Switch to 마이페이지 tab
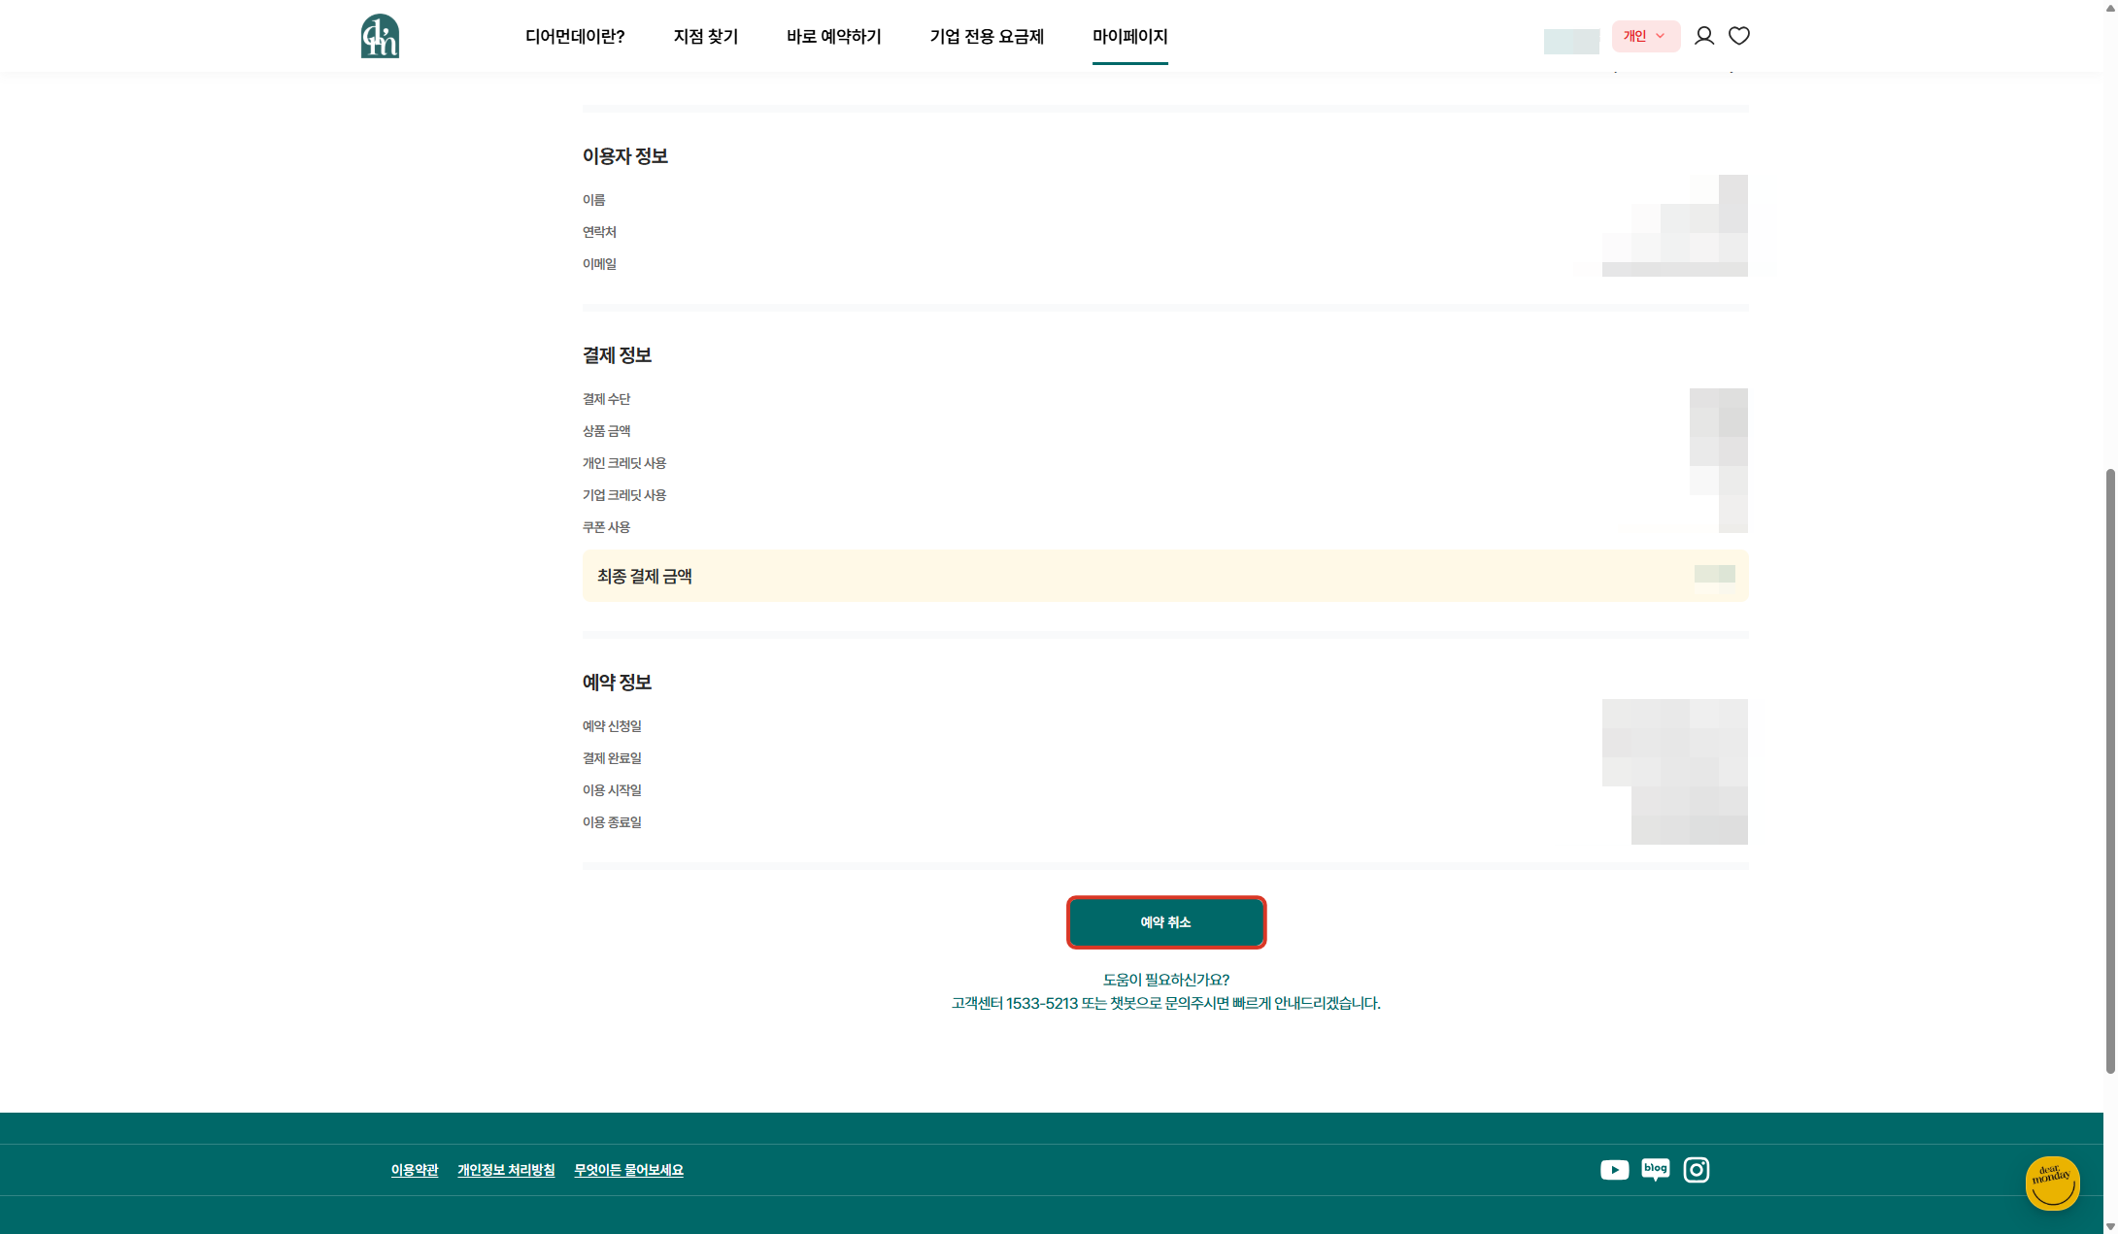Viewport: 2118px width, 1234px height. [x=1129, y=37]
